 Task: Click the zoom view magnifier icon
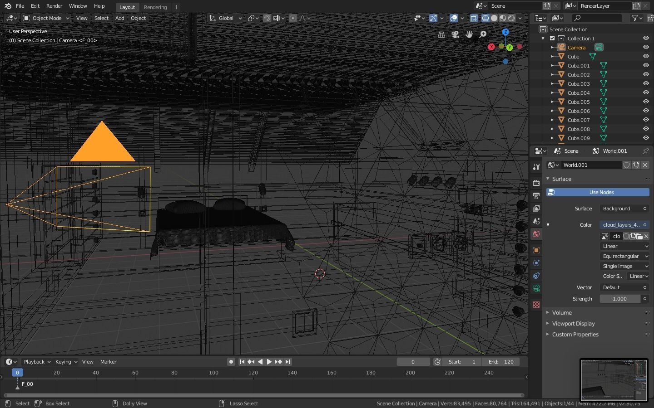483,34
